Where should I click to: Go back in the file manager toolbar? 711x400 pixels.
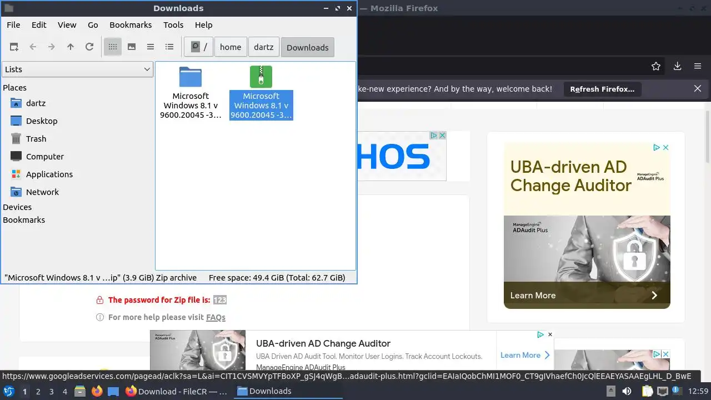[x=33, y=47]
